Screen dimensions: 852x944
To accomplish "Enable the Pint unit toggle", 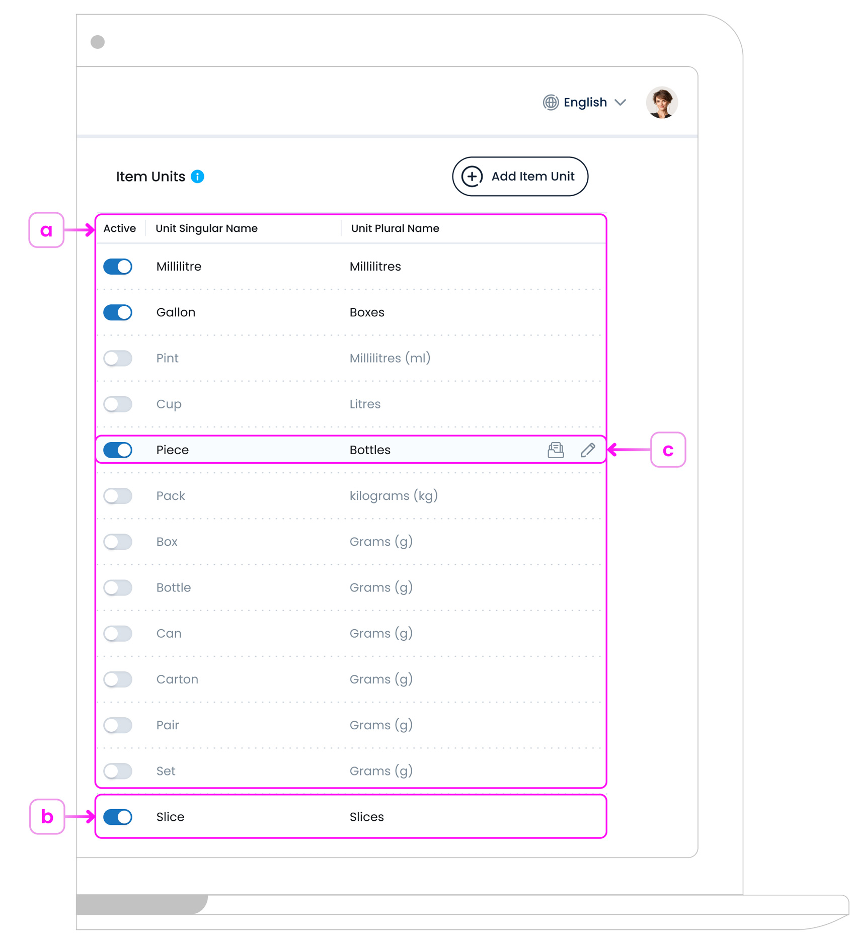I will pyautogui.click(x=118, y=359).
